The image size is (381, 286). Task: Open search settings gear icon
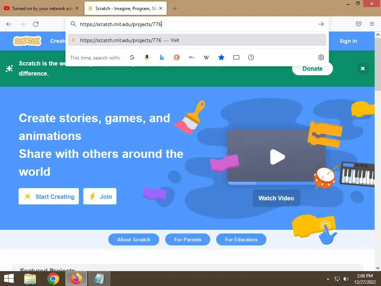click(321, 57)
